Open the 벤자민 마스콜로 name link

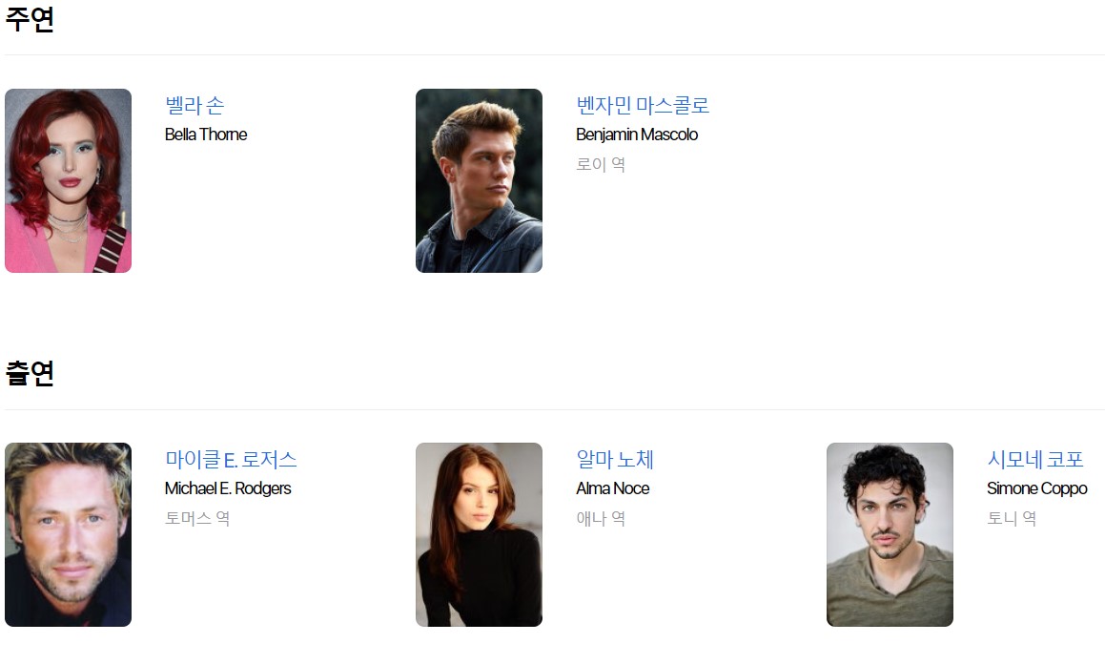tap(643, 105)
